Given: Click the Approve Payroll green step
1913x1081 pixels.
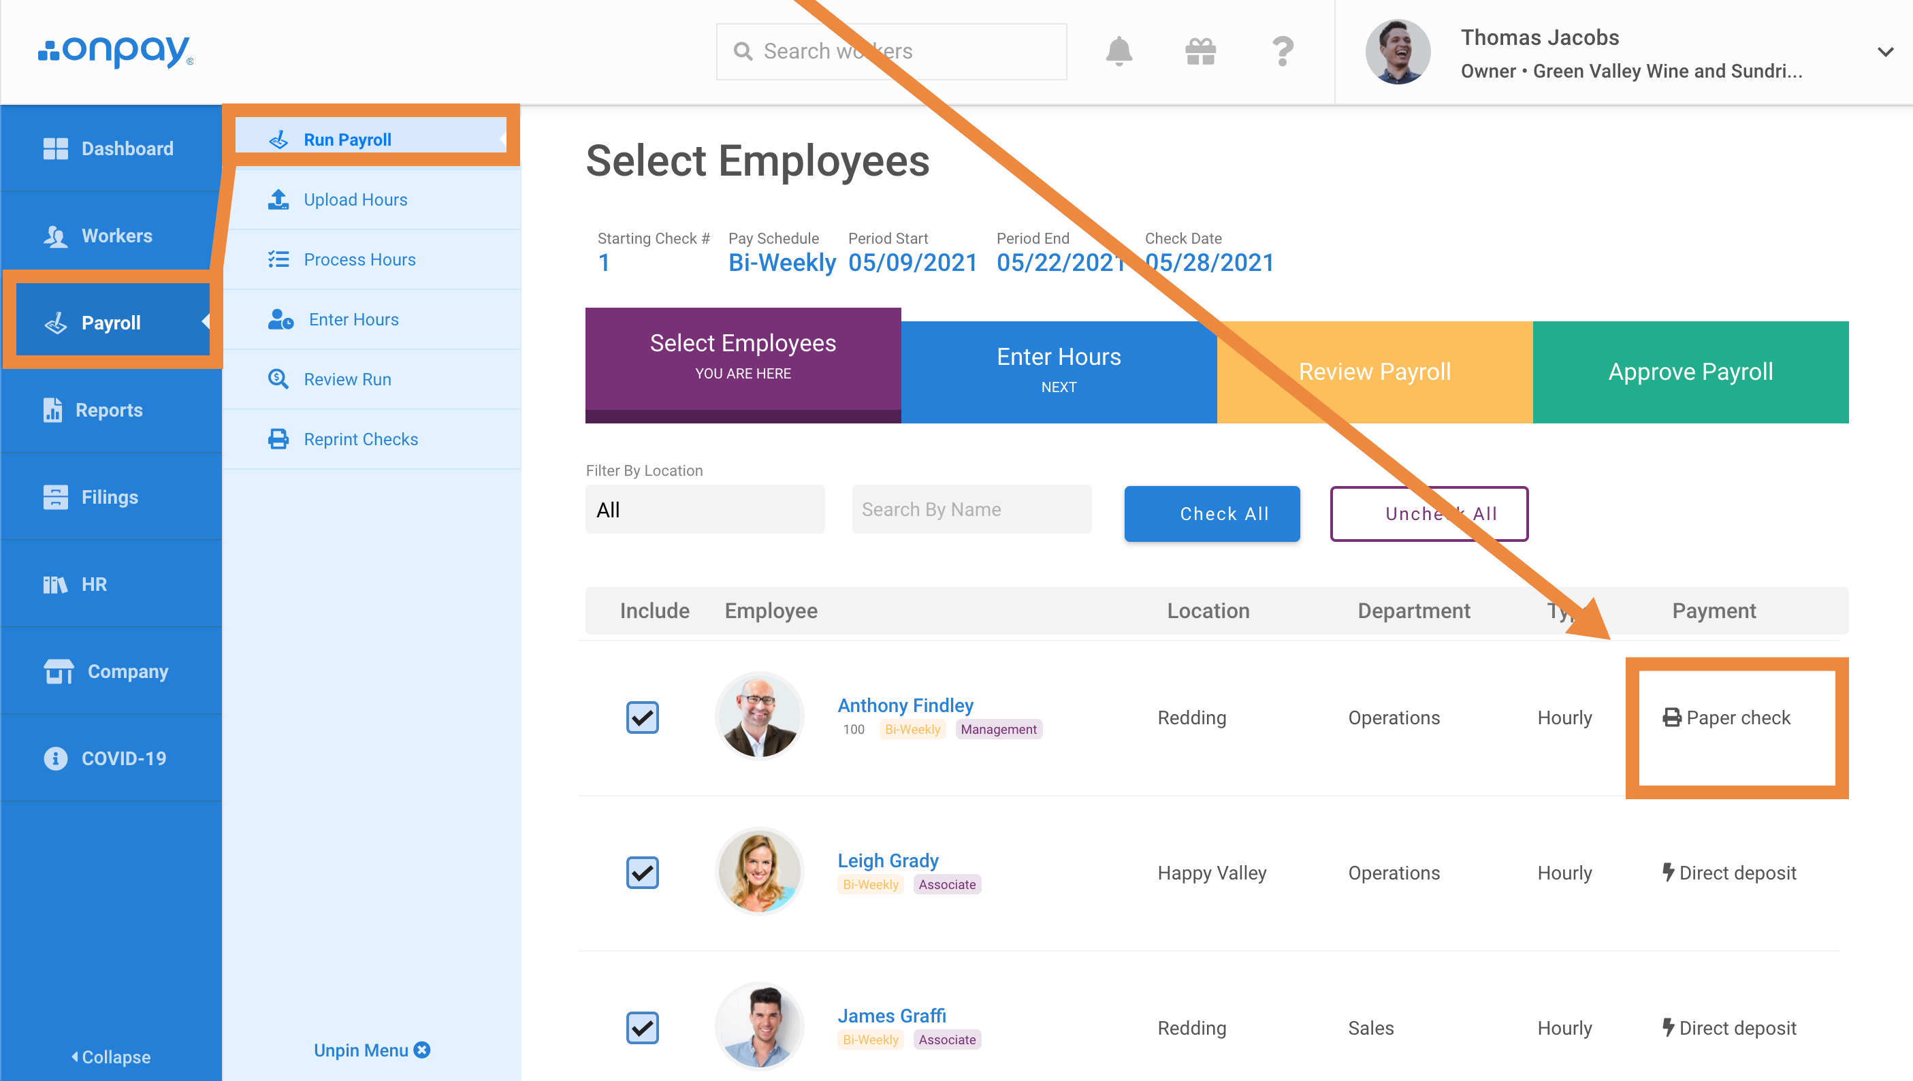Looking at the screenshot, I should [x=1690, y=371].
